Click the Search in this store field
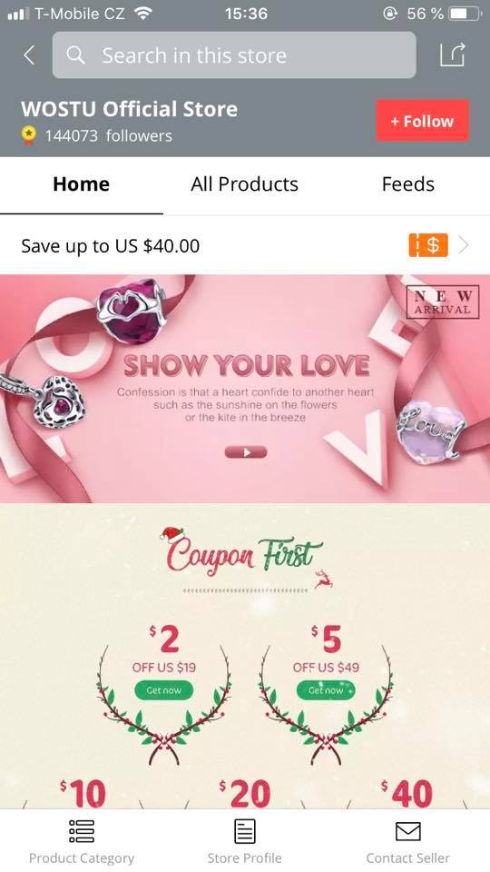490x872 pixels. coord(234,55)
